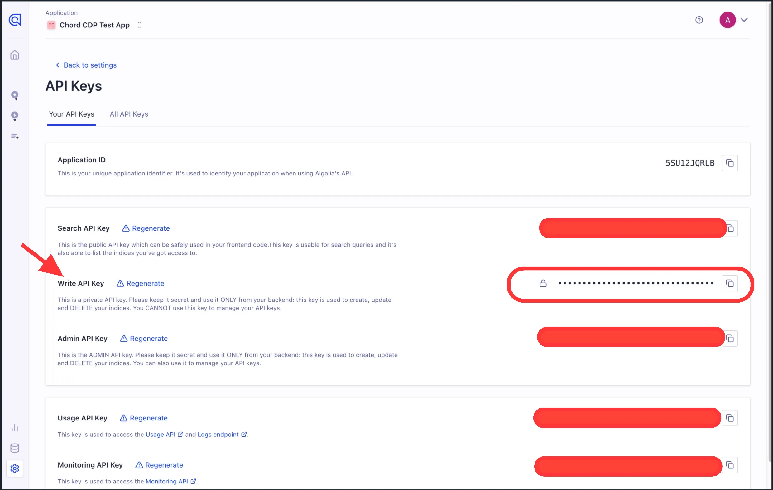Image resolution: width=773 pixels, height=490 pixels.
Task: Click the Search API Key label
Action: [84, 228]
